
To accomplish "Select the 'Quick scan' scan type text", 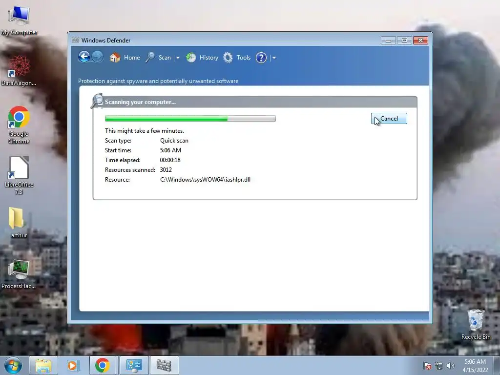I will [174, 141].
